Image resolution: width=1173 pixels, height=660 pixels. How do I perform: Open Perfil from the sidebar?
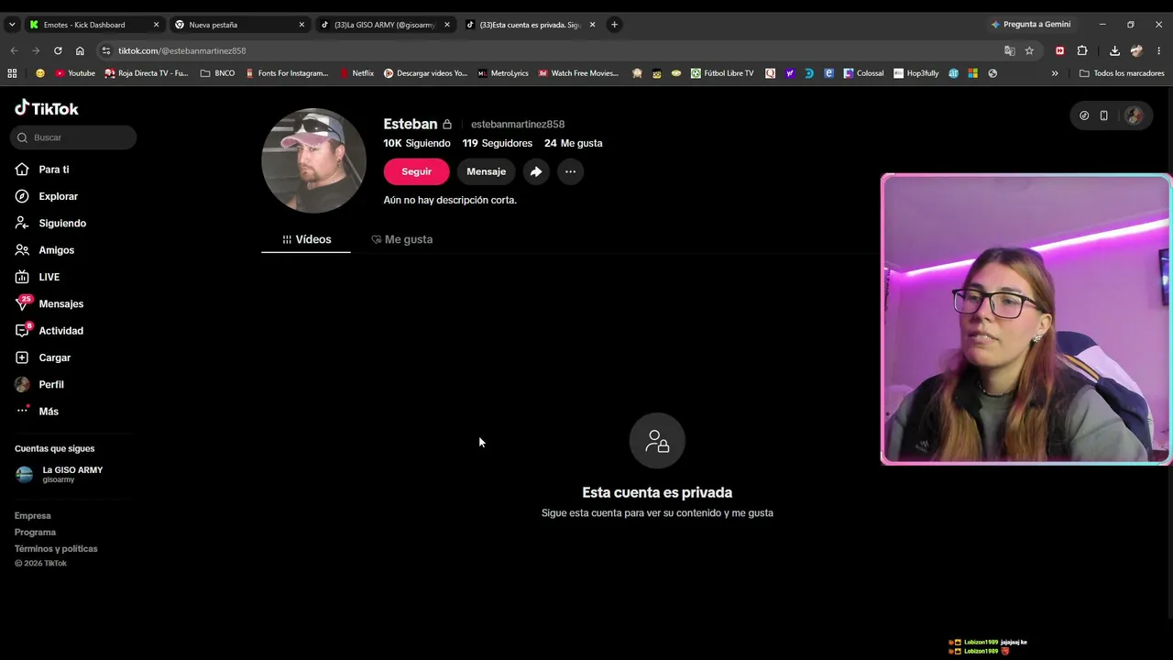(x=51, y=384)
